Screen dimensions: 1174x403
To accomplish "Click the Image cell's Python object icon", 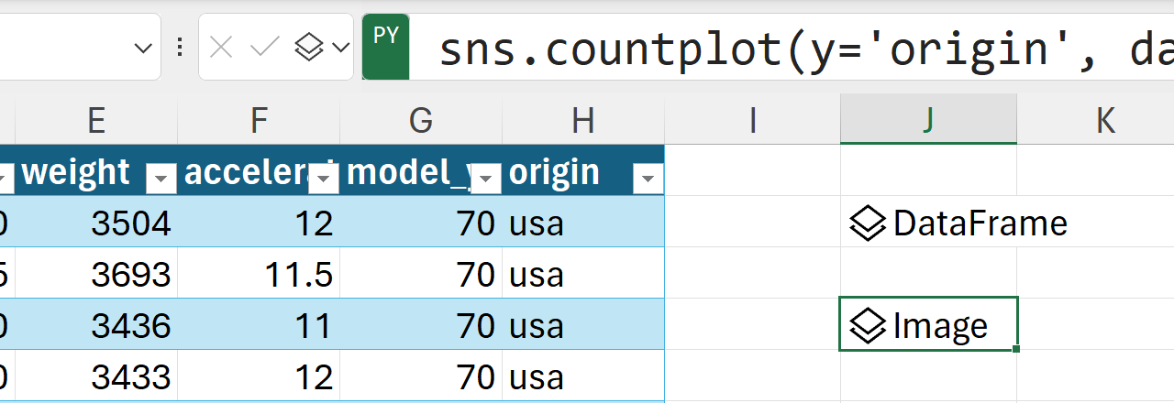I will point(868,326).
